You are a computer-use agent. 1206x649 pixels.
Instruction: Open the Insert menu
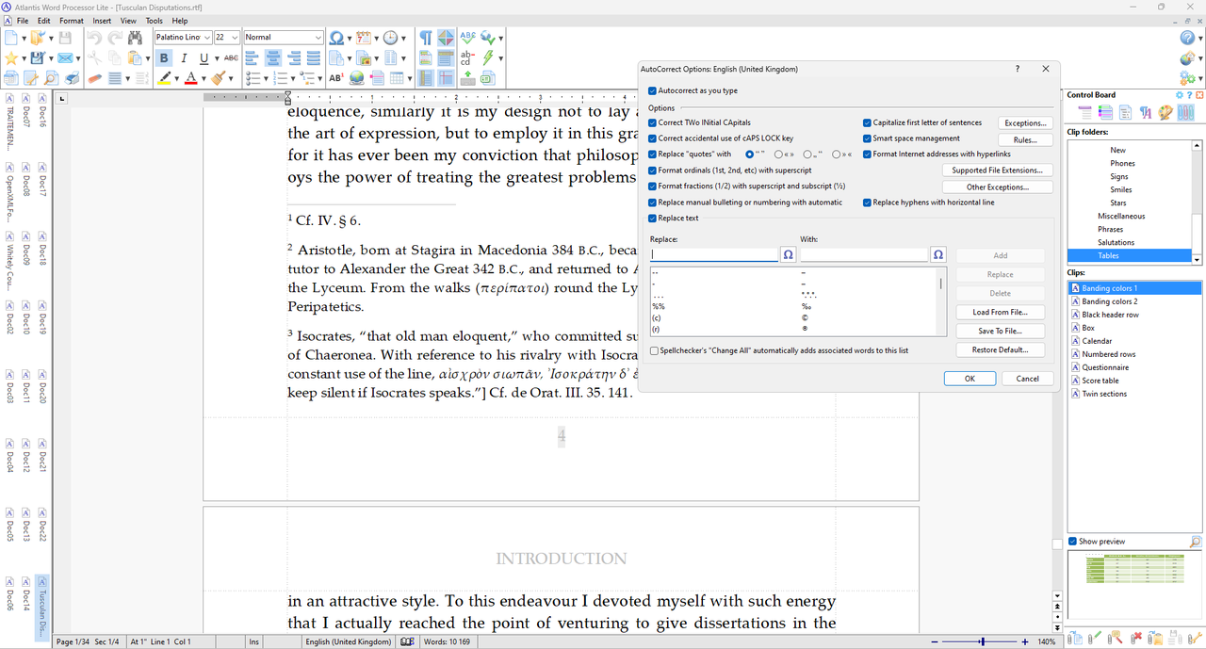tap(102, 21)
